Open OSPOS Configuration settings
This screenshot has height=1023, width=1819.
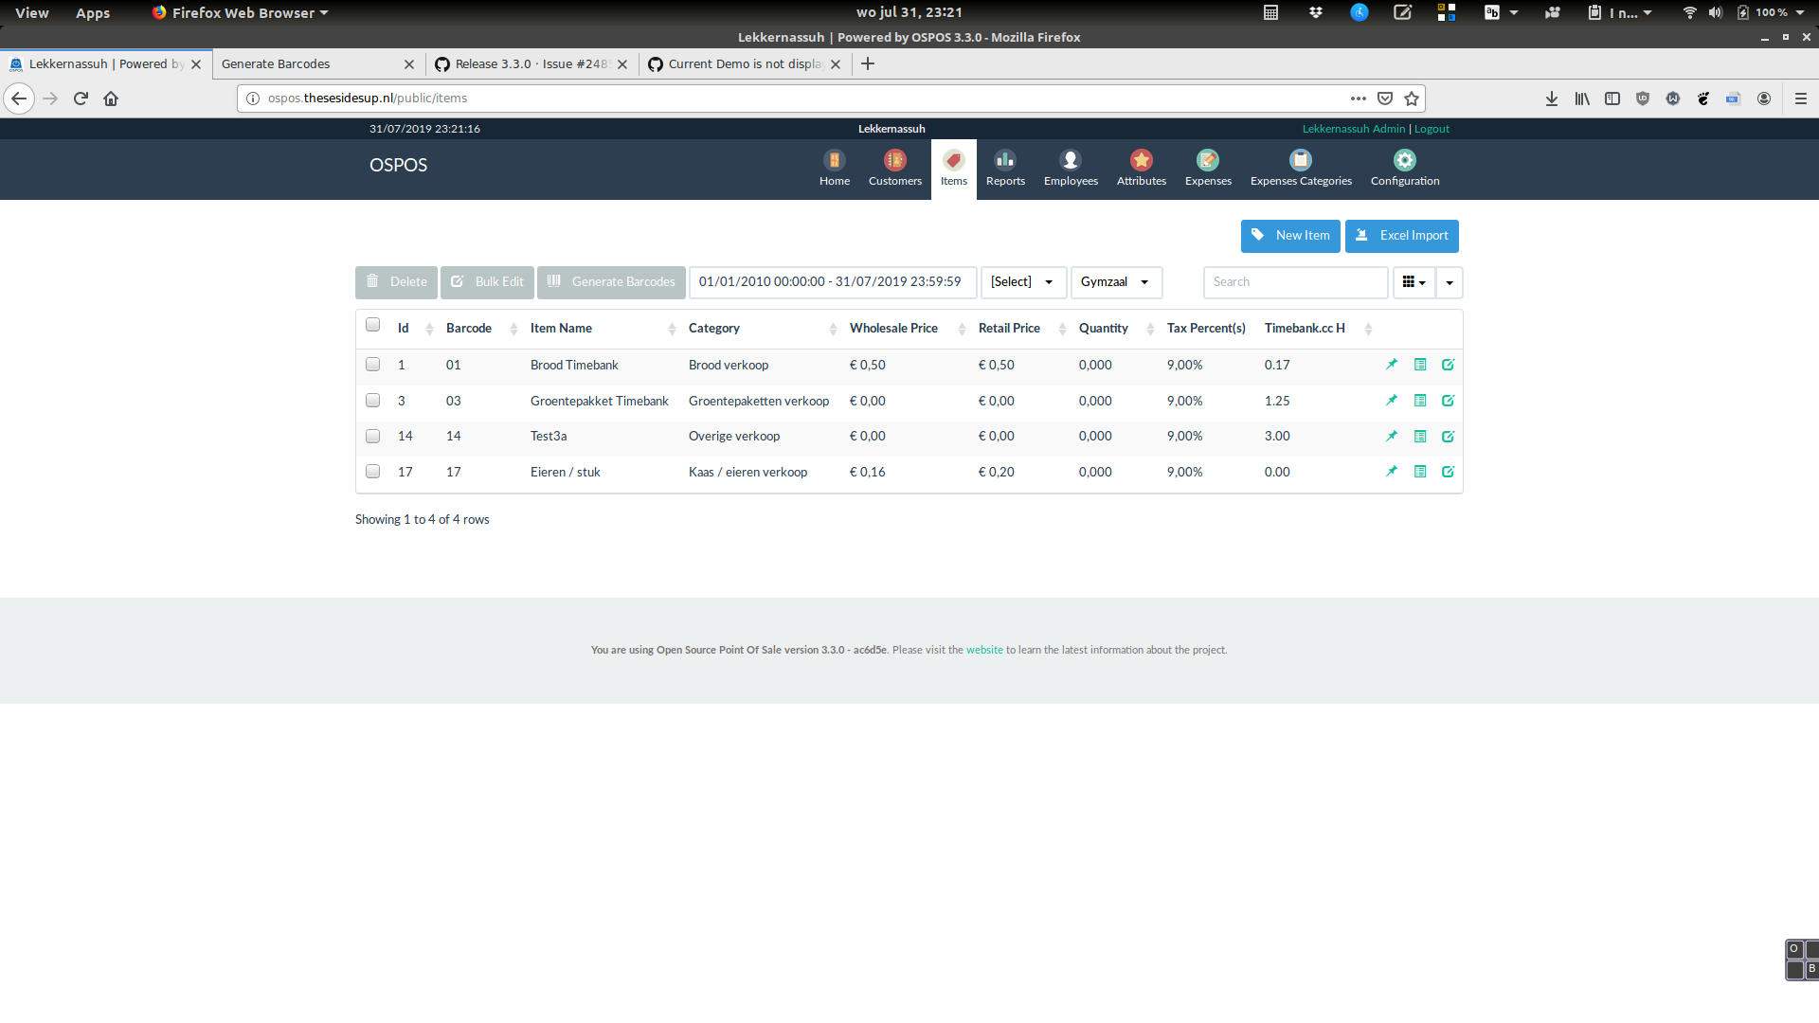pos(1404,168)
